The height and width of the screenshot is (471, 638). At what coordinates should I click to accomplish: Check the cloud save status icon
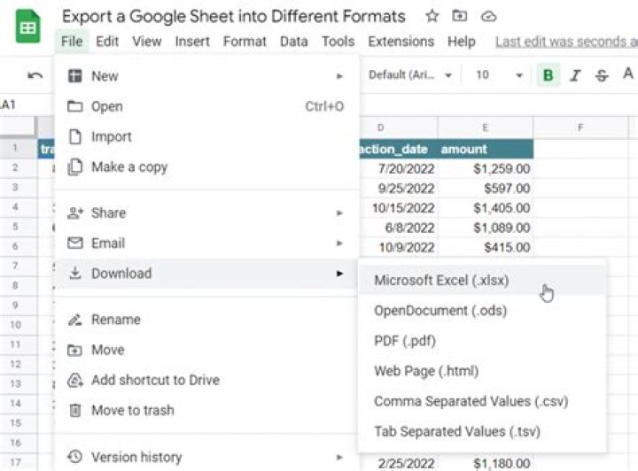[488, 17]
